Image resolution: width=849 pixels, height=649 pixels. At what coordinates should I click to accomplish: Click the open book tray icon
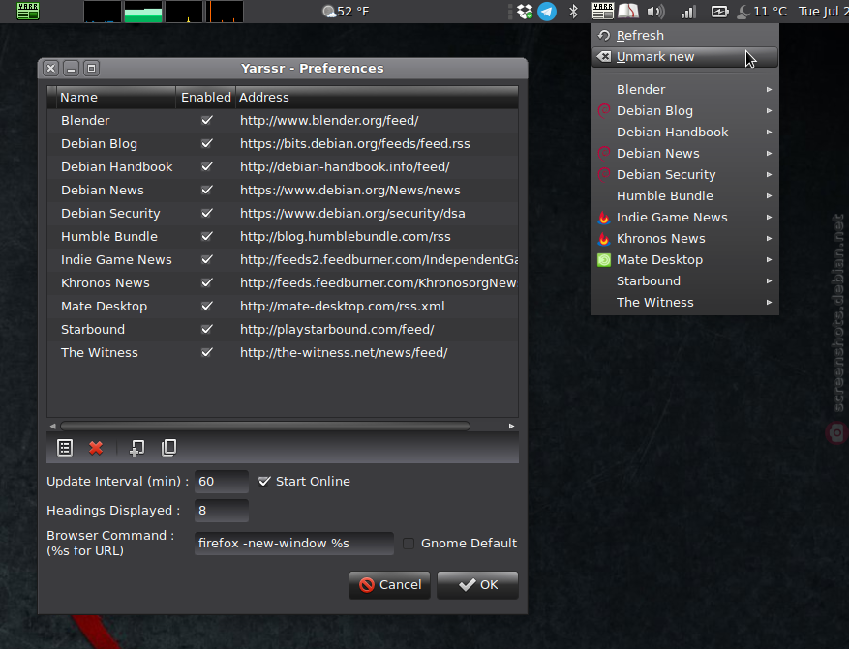tap(628, 11)
